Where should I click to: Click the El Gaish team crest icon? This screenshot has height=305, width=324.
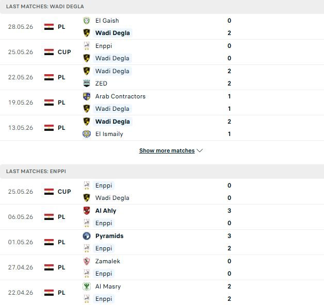[87, 21]
